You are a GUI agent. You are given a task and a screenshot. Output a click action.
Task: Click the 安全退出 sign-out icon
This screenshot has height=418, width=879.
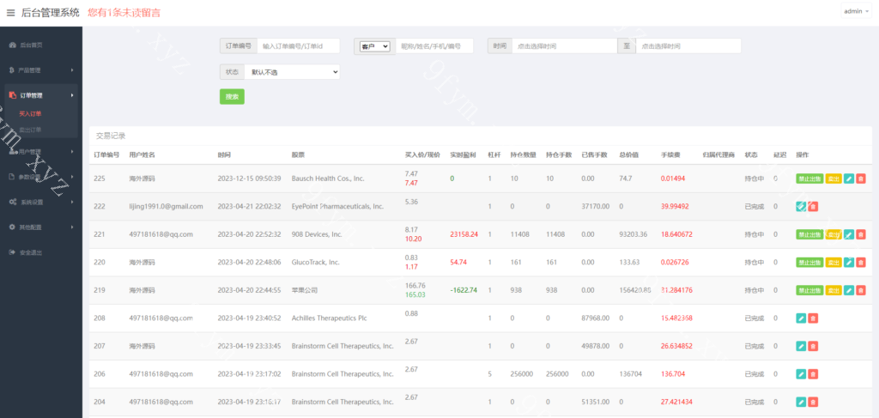[12, 252]
